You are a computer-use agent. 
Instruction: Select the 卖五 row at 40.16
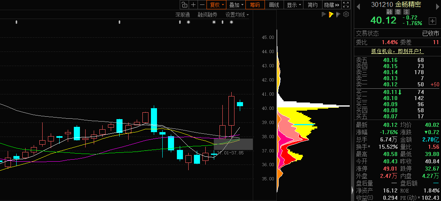click(x=397, y=60)
